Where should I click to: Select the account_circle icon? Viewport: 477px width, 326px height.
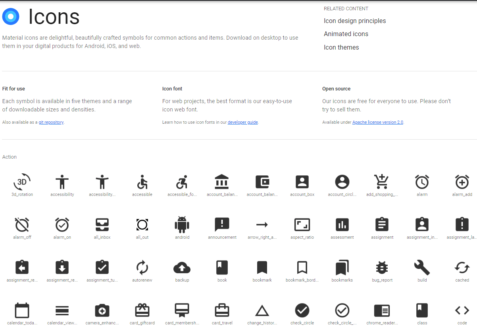342,182
